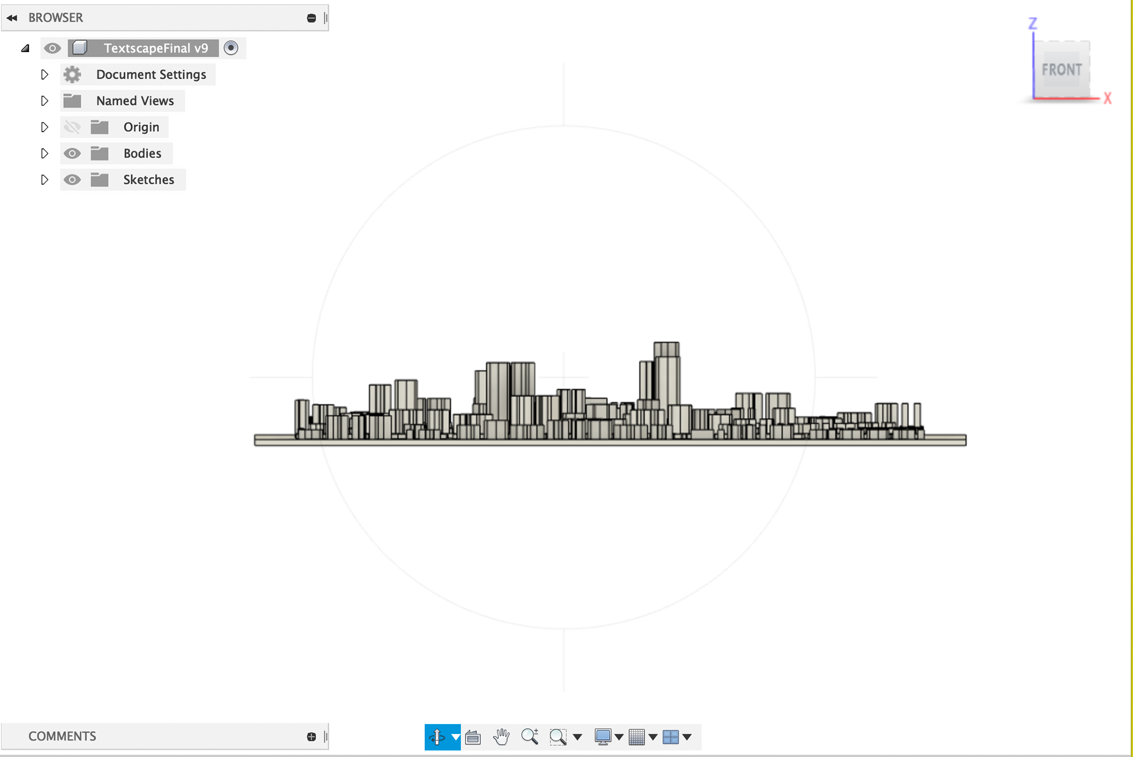Expand the Document Settings node
1133x757 pixels.
click(44, 74)
